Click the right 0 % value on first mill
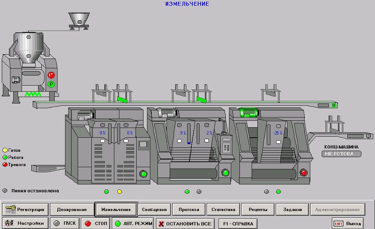This screenshot has height=229, width=375. (130, 133)
